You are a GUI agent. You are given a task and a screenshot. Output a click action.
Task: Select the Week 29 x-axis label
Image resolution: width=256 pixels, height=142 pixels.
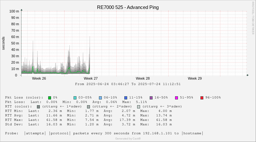coord(195,78)
